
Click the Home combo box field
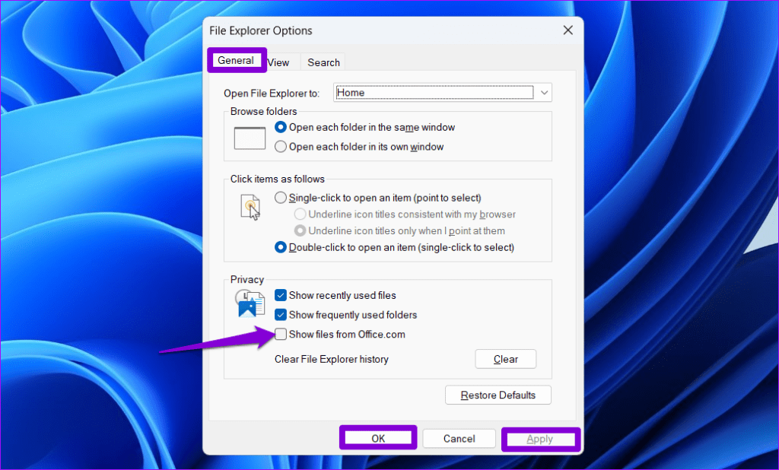click(x=434, y=92)
